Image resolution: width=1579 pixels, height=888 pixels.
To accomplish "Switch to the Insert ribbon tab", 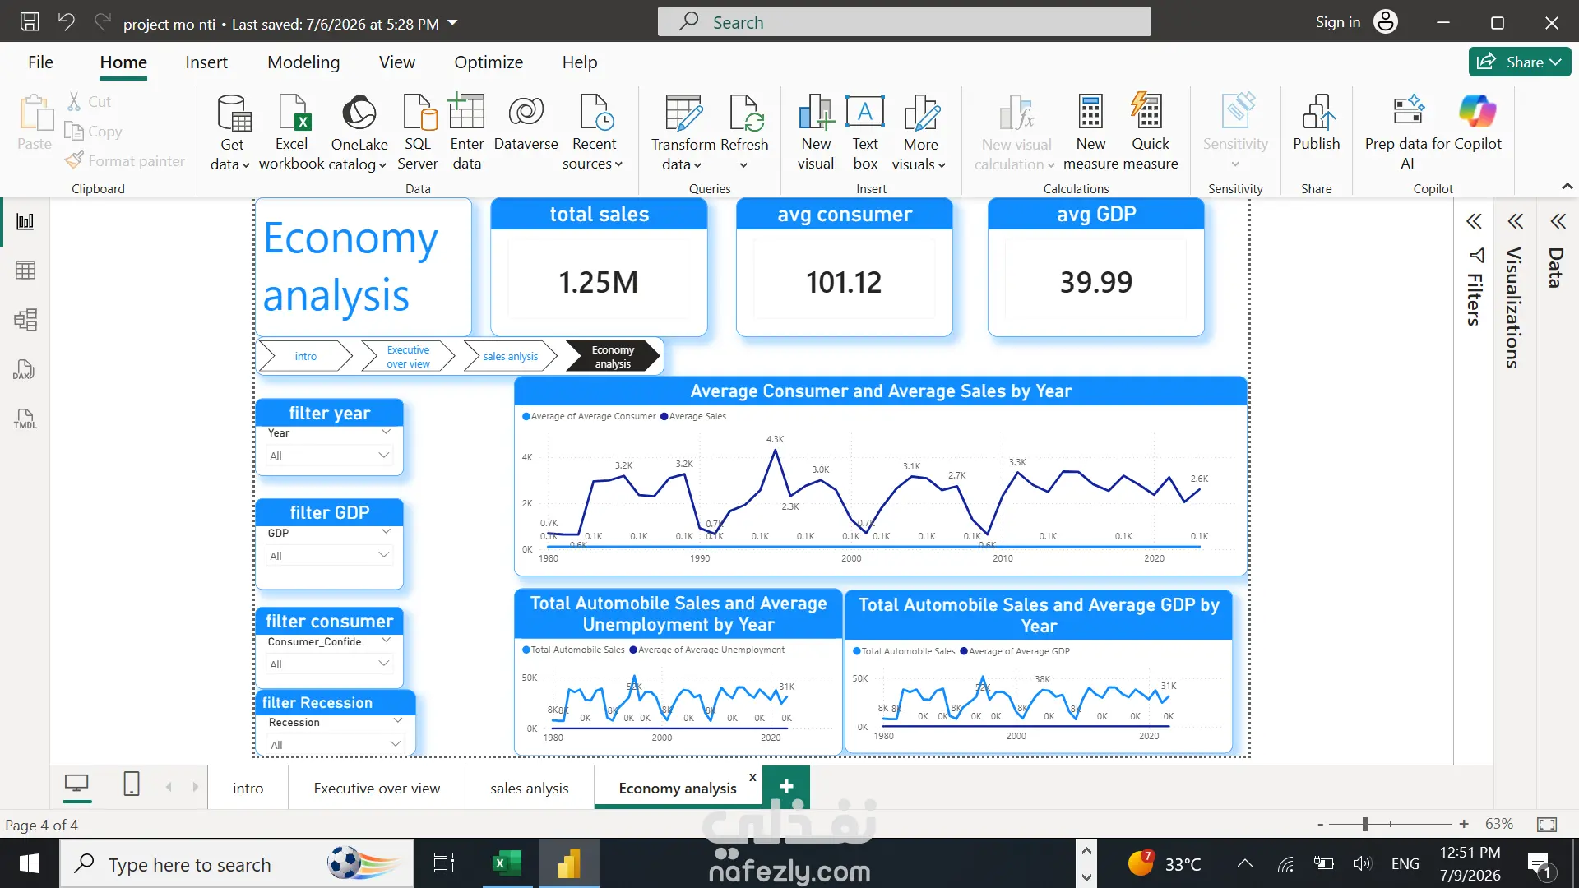I will tap(206, 62).
